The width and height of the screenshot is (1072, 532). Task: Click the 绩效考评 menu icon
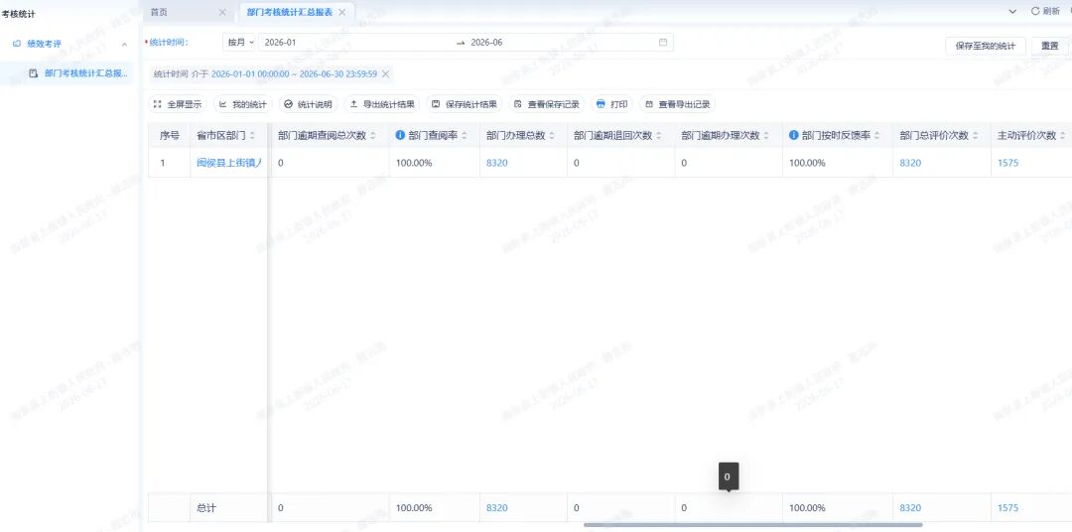(17, 44)
